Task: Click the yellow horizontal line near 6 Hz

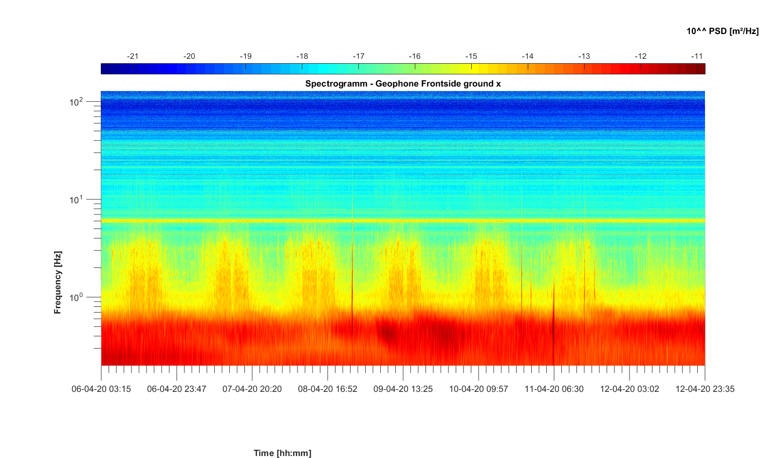Action: (403, 221)
